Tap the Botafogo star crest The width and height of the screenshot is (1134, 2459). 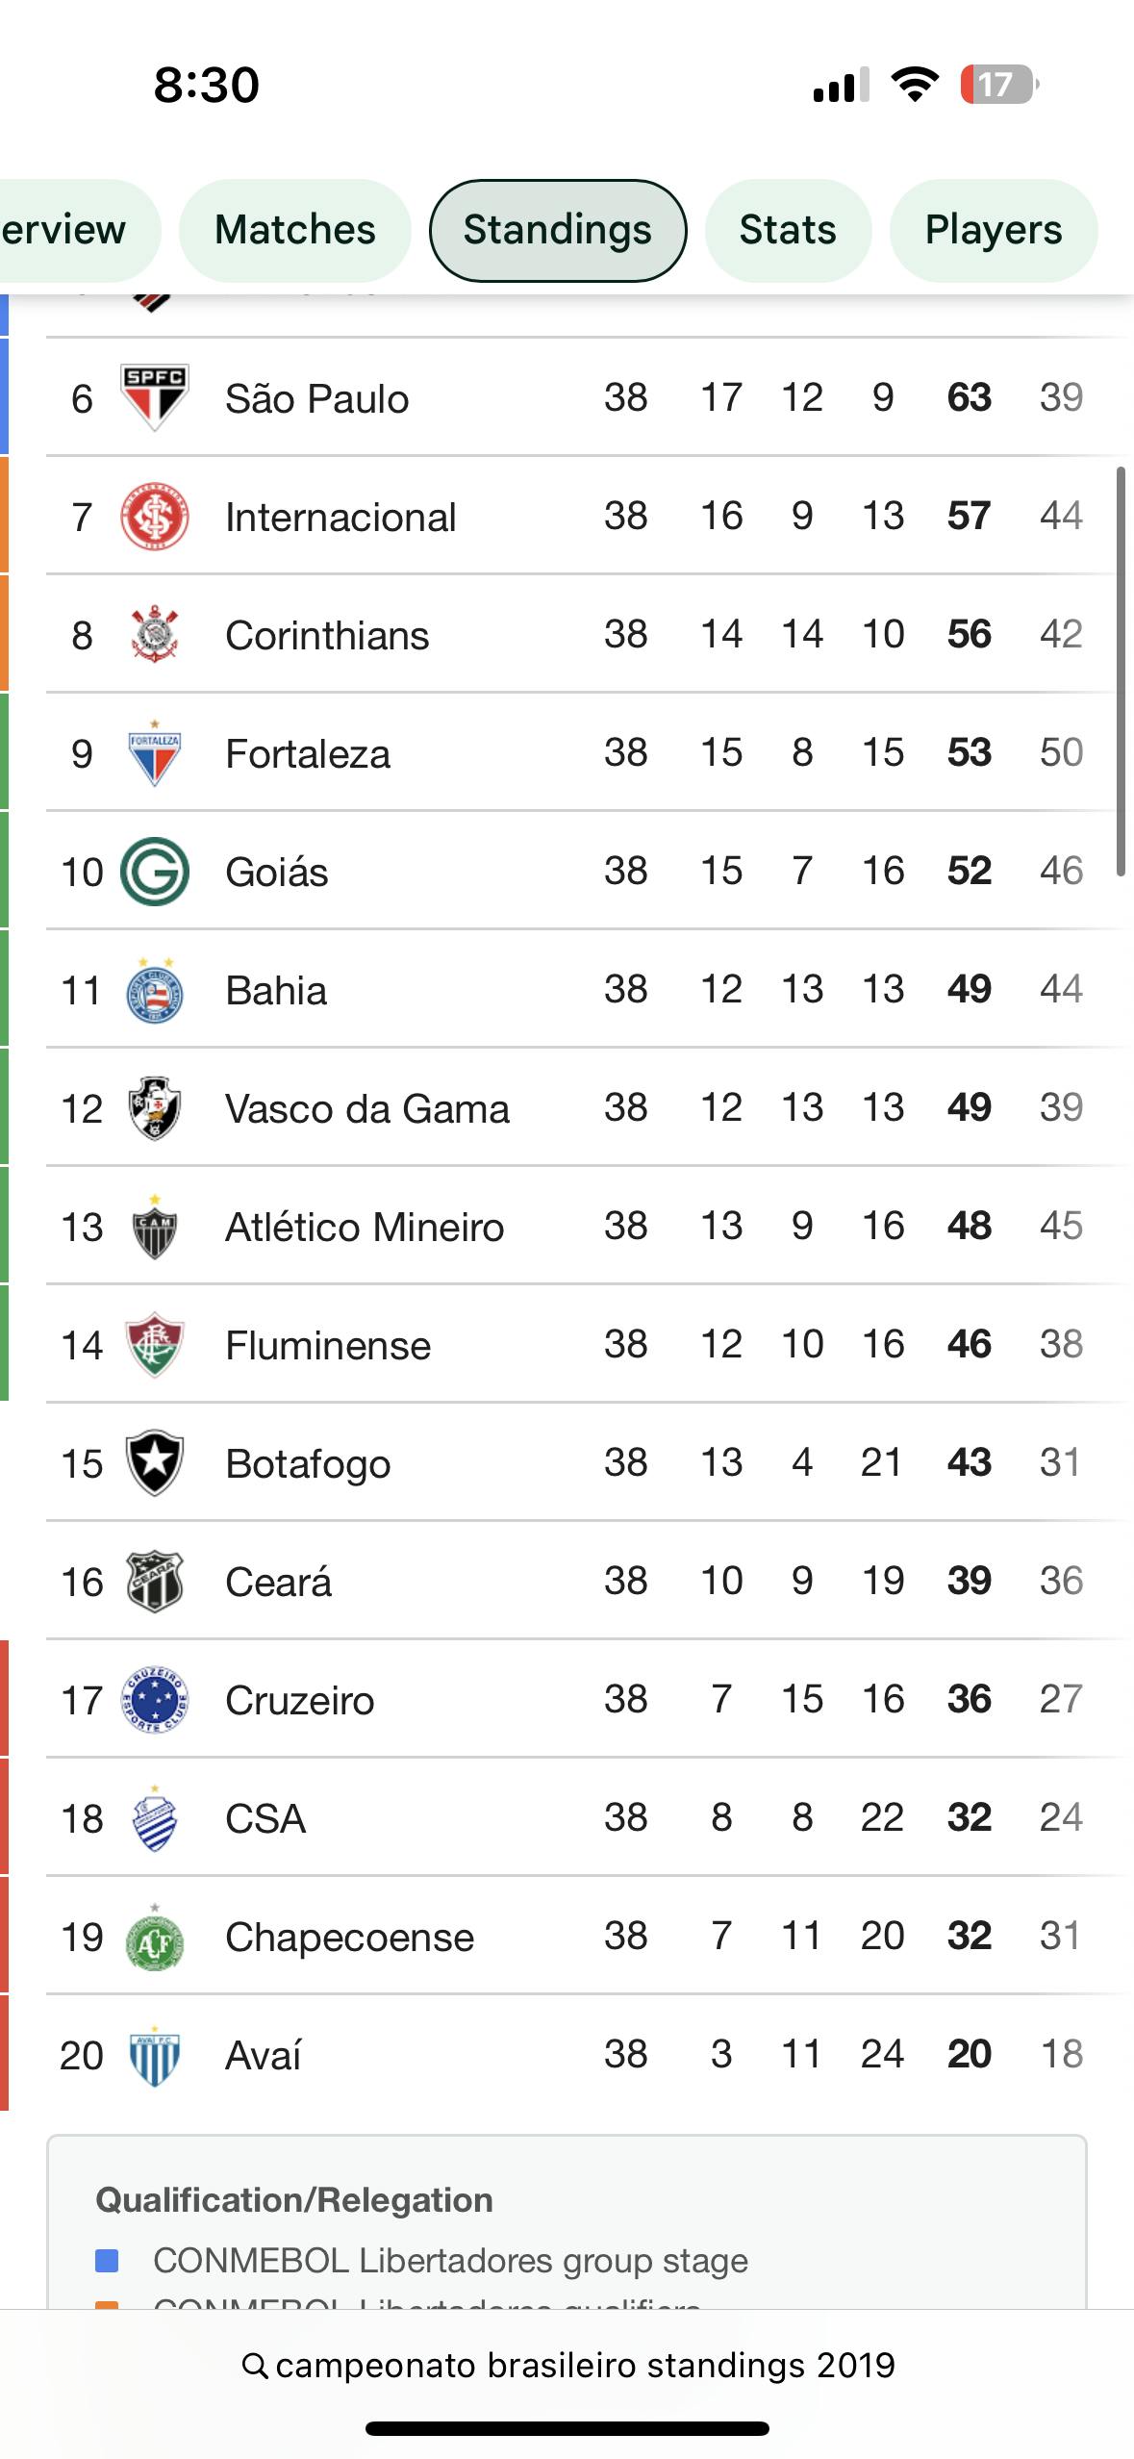[x=154, y=1463]
